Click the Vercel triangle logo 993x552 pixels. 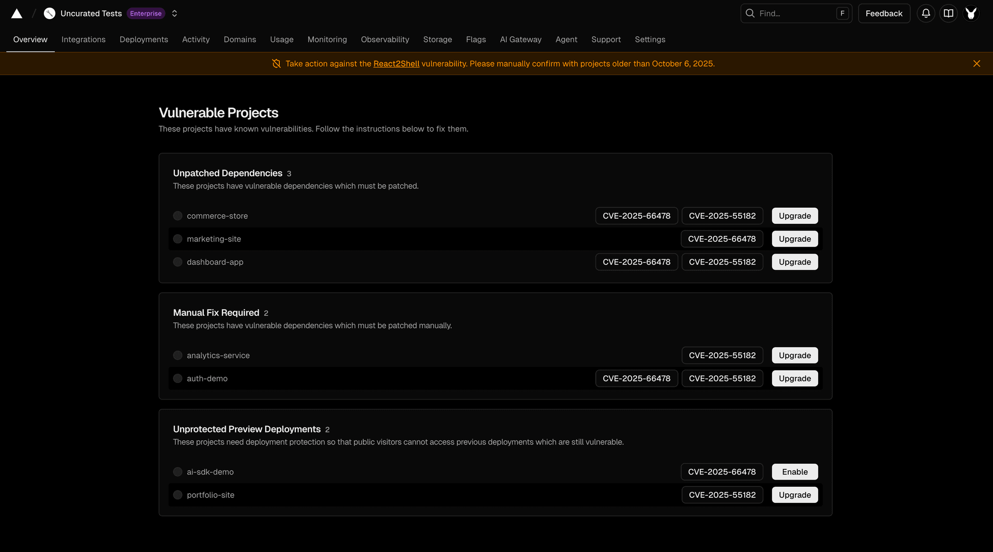pos(17,13)
